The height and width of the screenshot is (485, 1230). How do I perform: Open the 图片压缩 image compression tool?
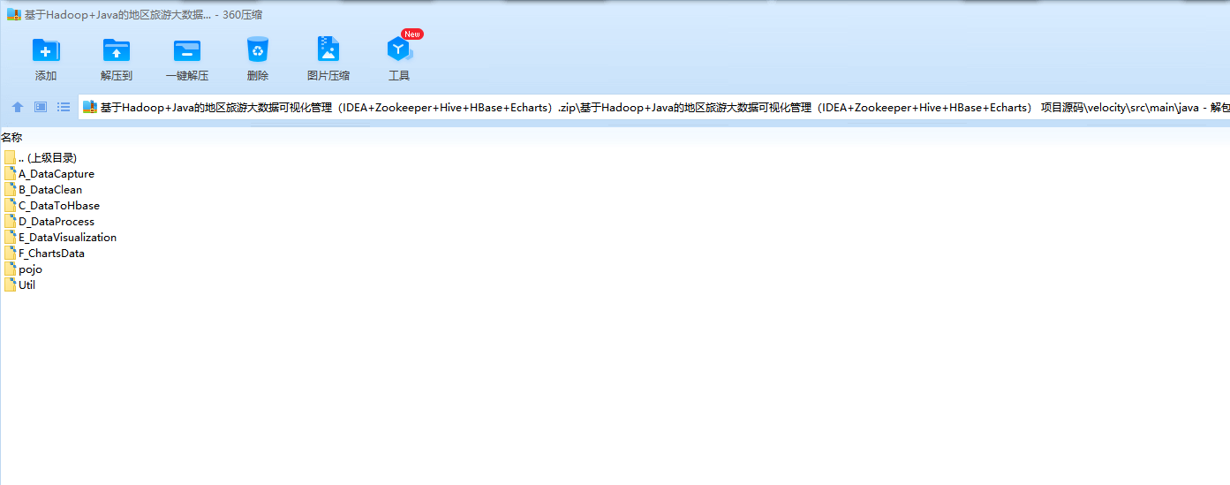tap(328, 49)
